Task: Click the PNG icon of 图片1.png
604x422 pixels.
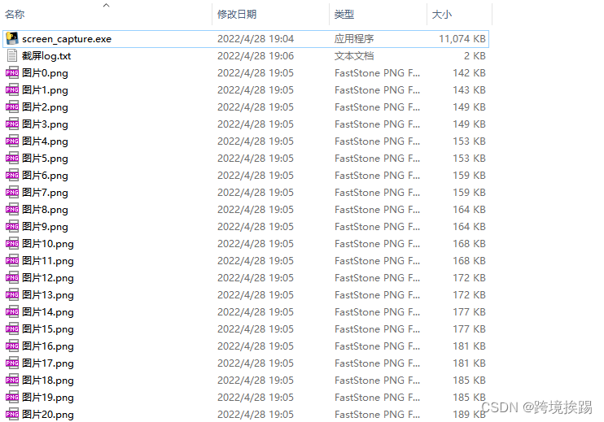Action: click(12, 90)
